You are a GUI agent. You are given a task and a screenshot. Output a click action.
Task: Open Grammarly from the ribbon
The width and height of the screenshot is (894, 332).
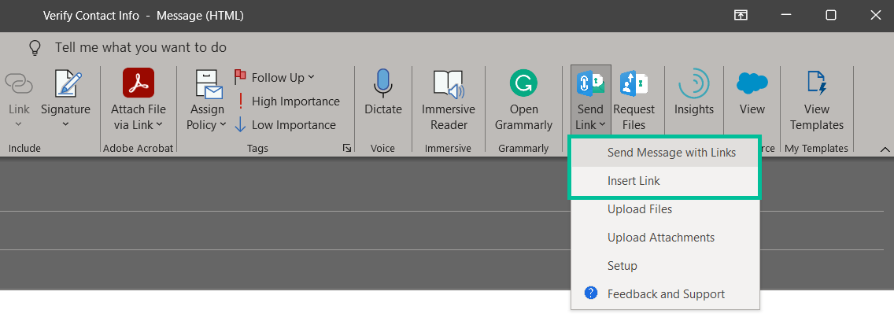coord(523,83)
